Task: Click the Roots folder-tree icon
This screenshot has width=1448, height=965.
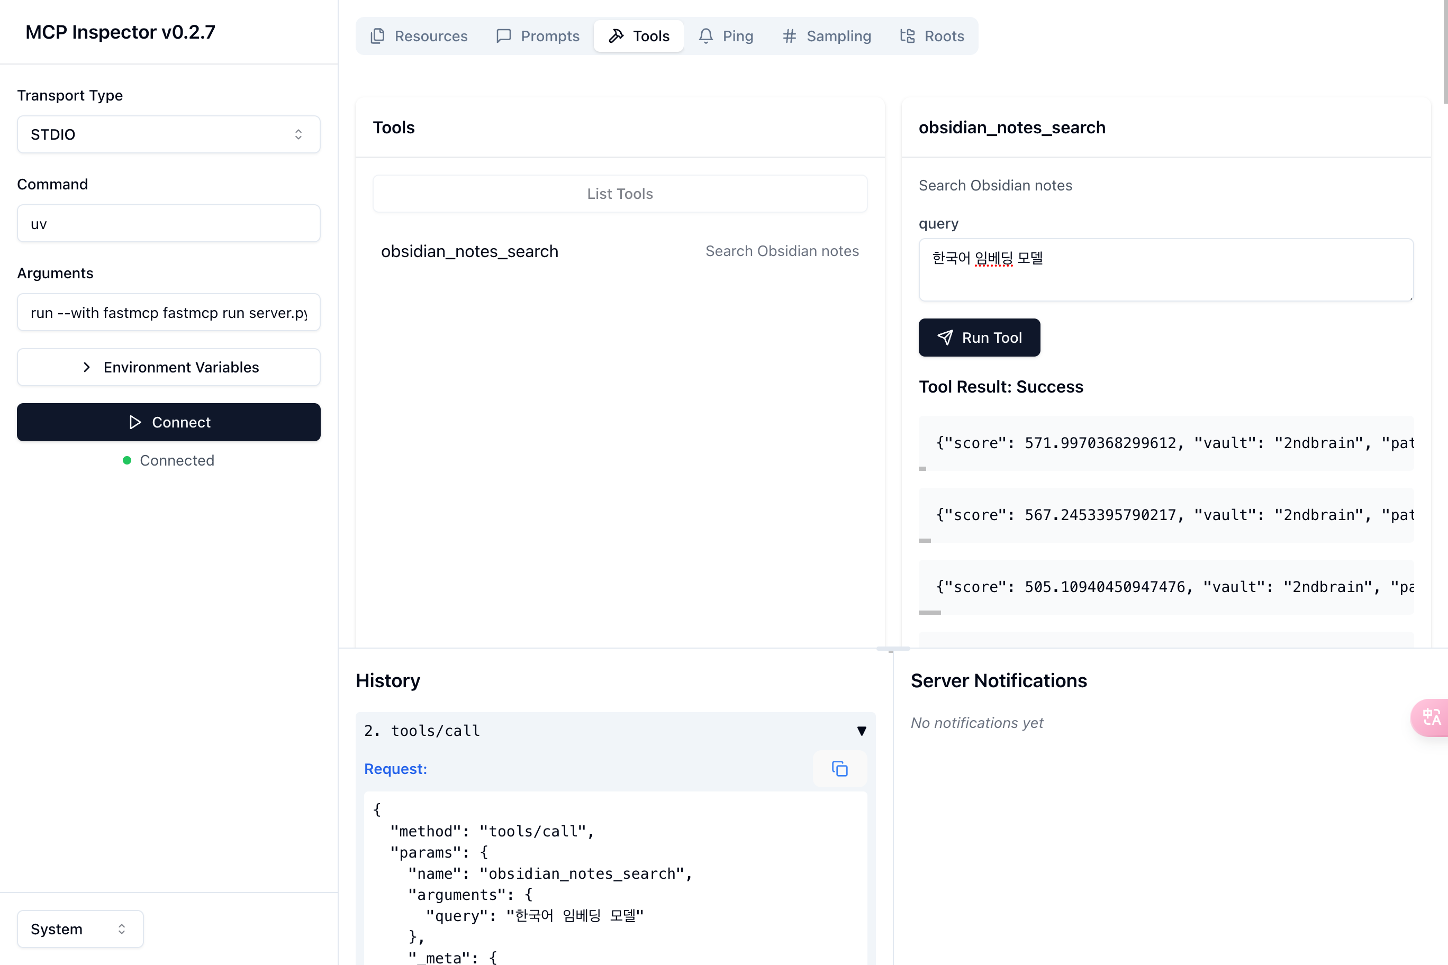Action: (907, 35)
